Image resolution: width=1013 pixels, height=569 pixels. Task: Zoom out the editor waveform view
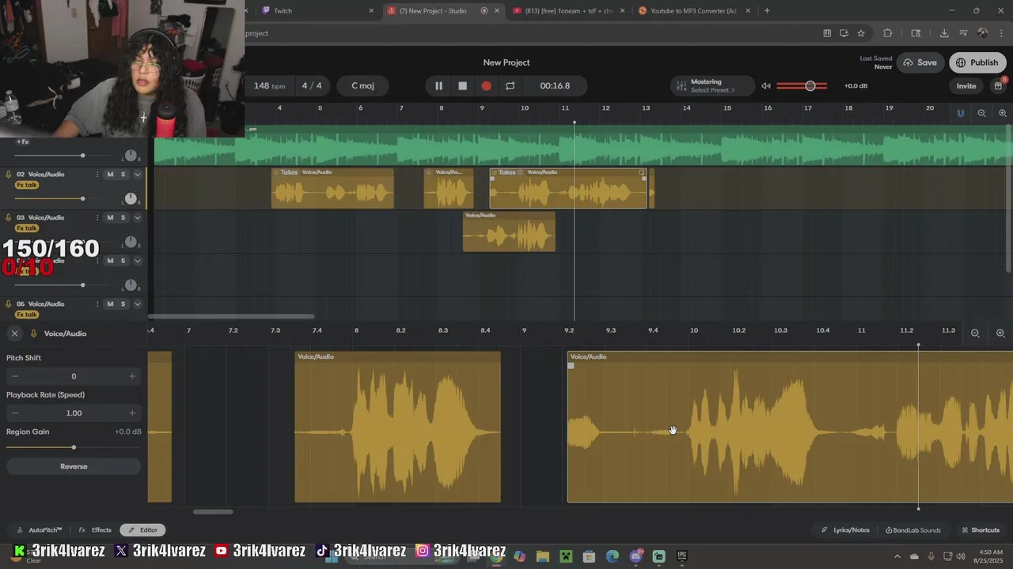(x=975, y=333)
